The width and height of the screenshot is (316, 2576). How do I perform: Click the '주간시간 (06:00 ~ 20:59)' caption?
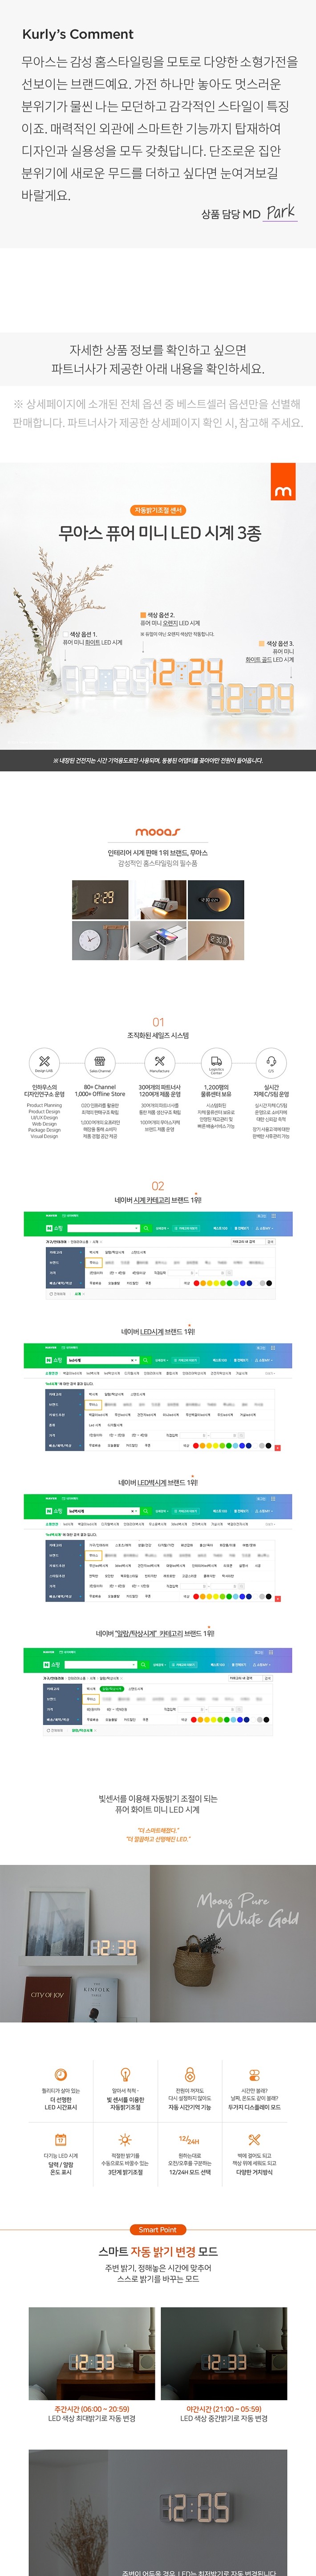pyautogui.click(x=92, y=2409)
